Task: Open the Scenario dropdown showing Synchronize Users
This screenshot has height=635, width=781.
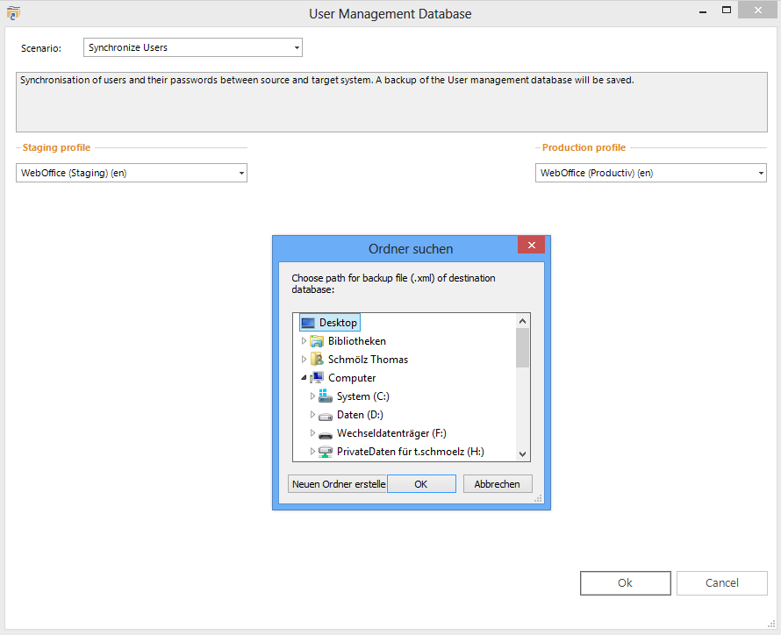Action: pyautogui.click(x=295, y=47)
